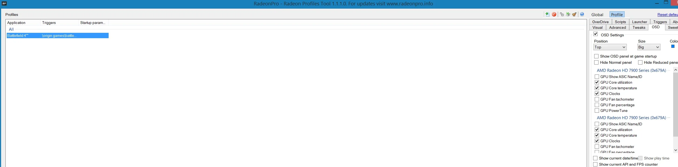This screenshot has width=678, height=167.
Task: Open the Triggers tab
Action: click(x=660, y=22)
